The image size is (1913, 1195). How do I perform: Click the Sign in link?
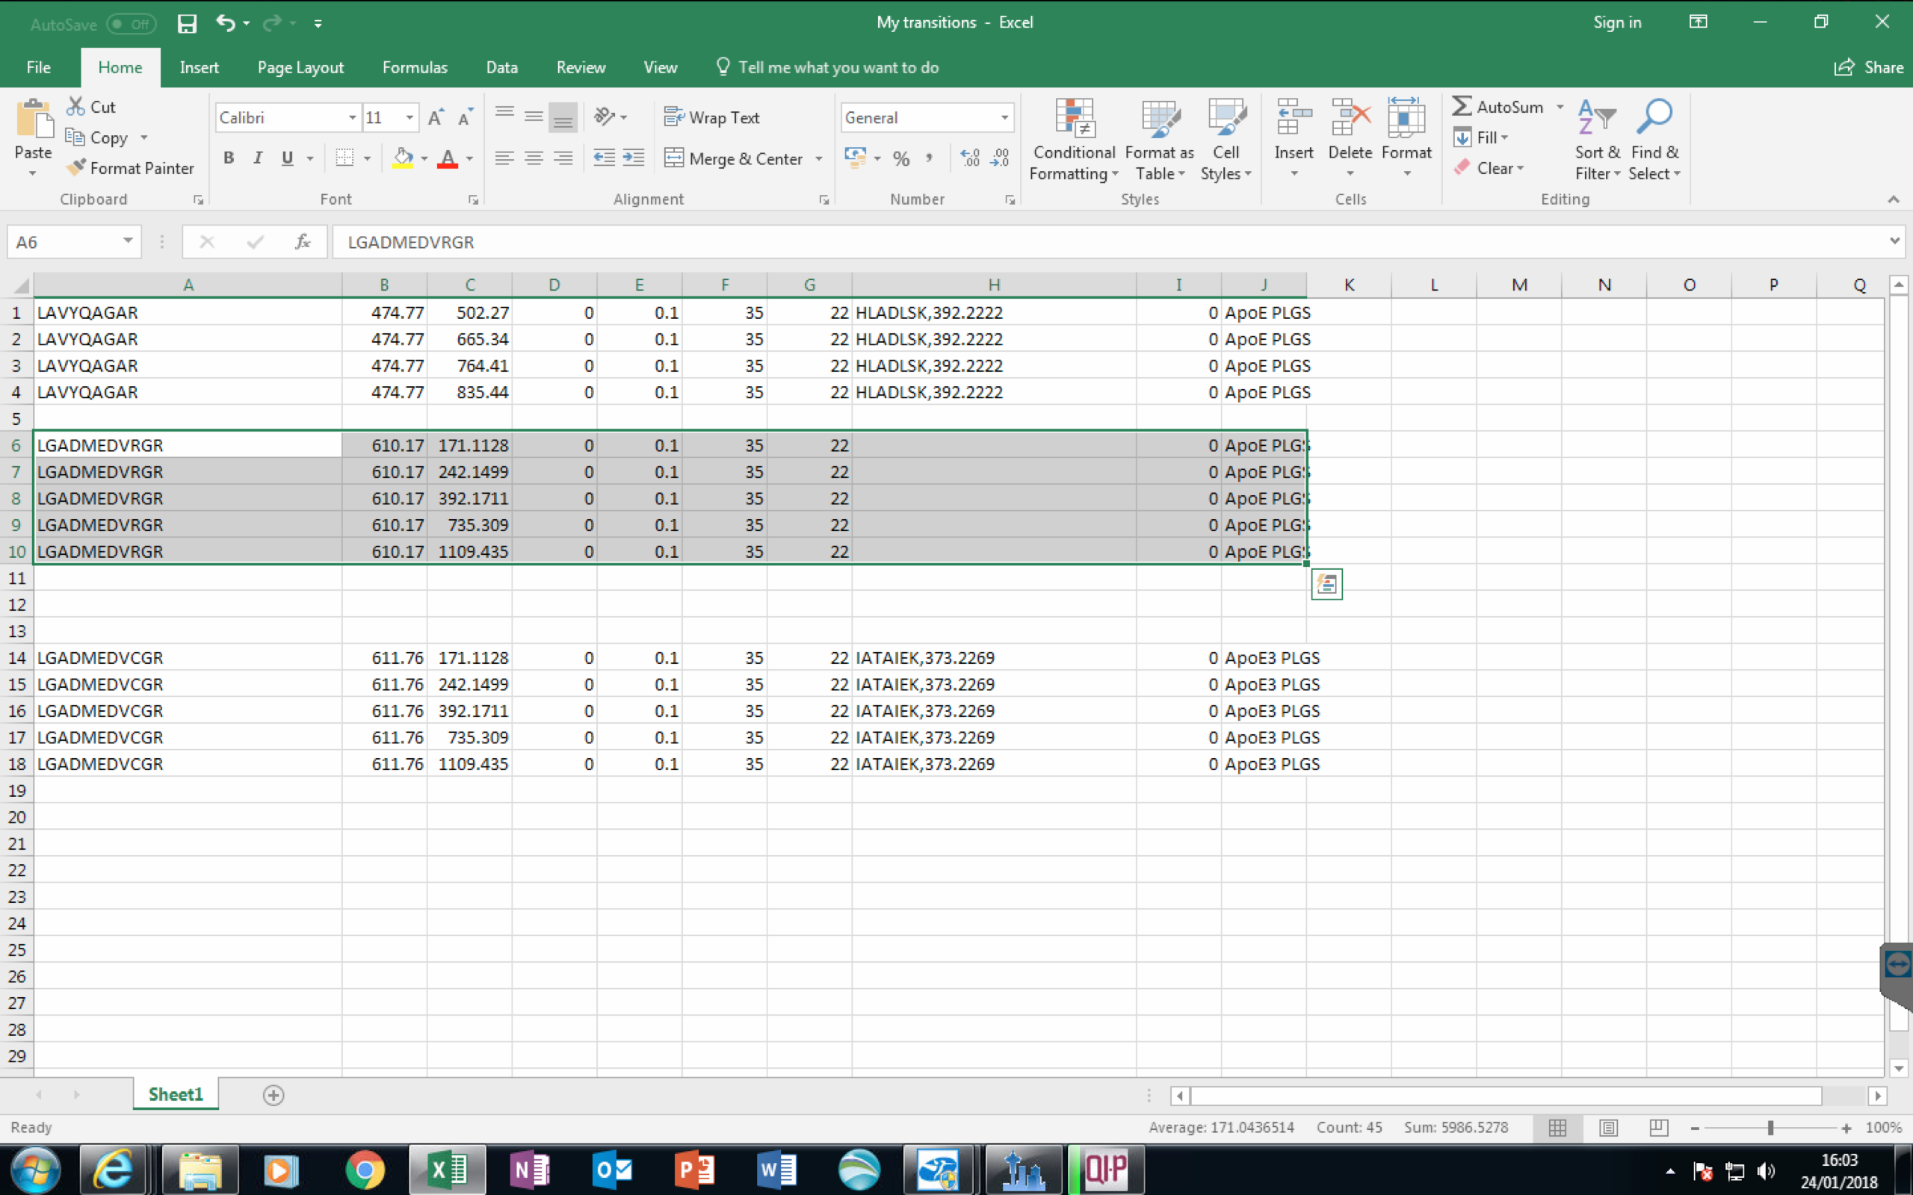coord(1616,22)
